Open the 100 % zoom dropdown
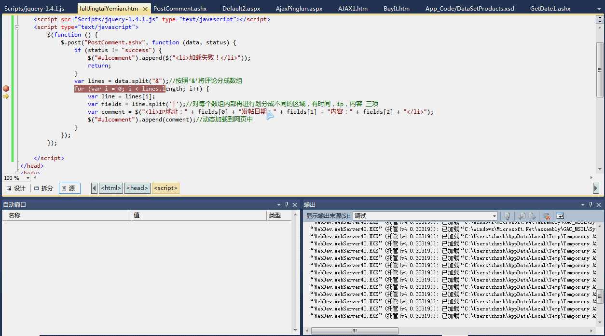The height and width of the screenshot is (336, 605). [27, 178]
